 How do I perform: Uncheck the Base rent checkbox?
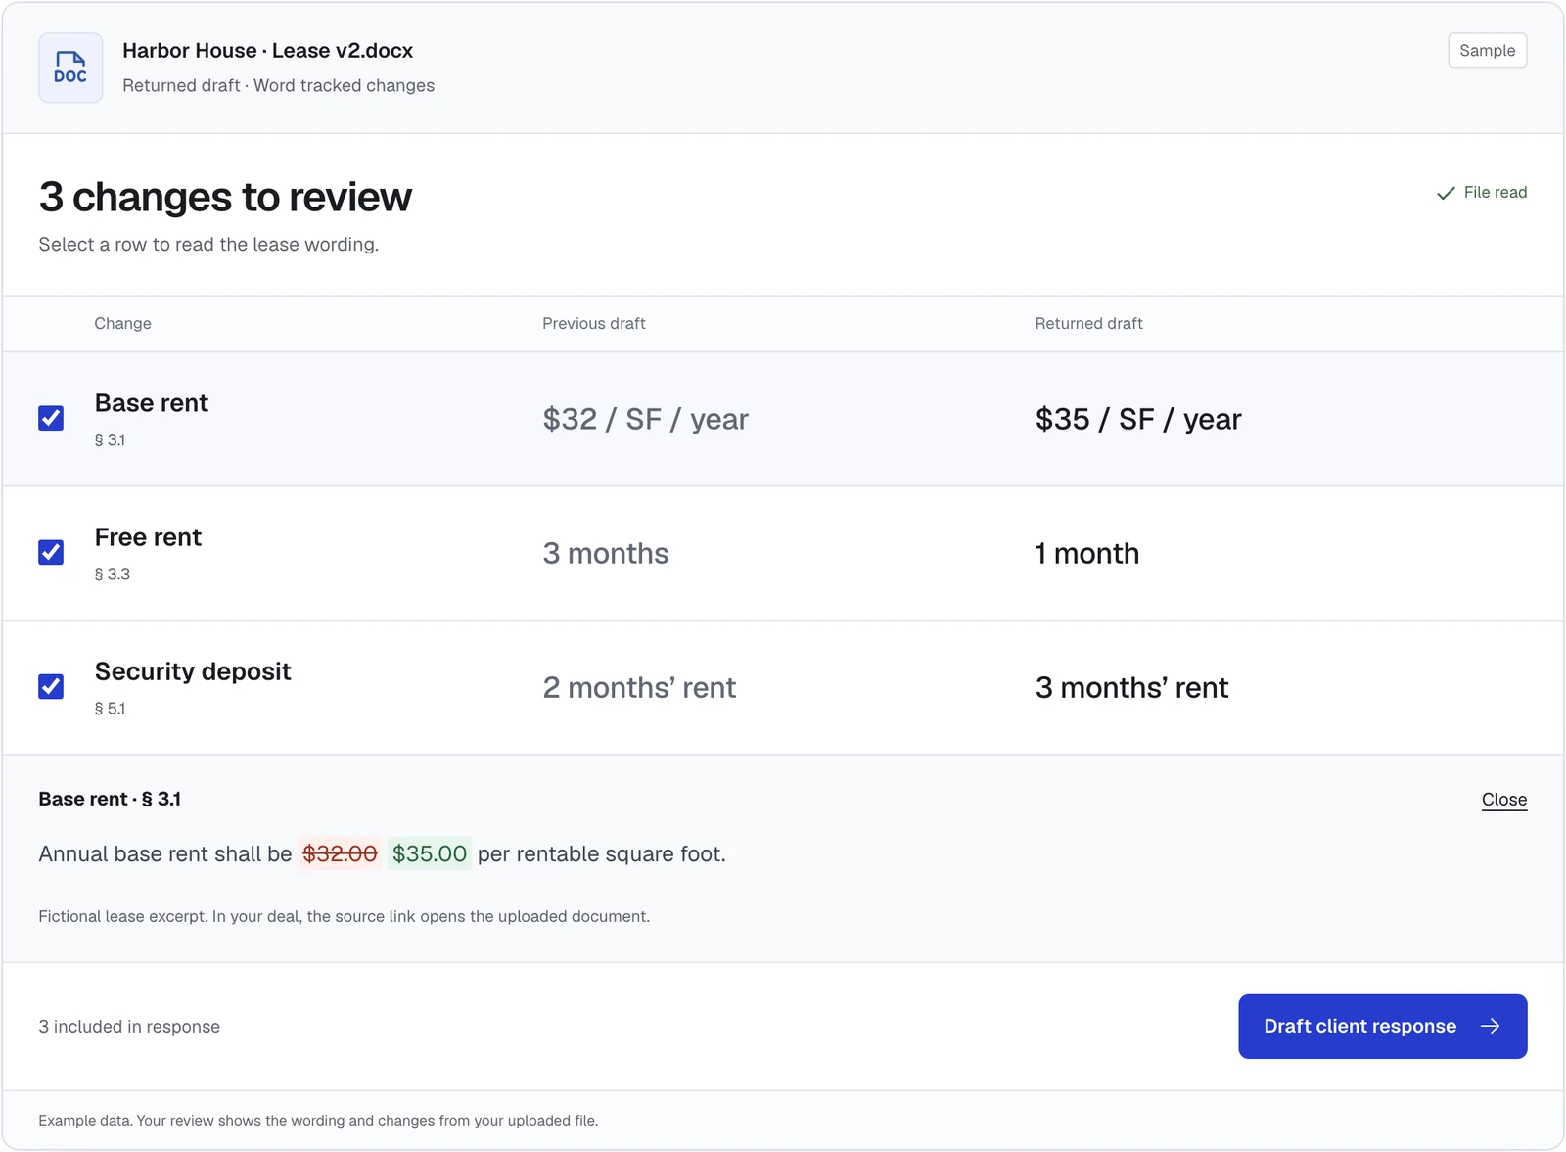(x=51, y=419)
